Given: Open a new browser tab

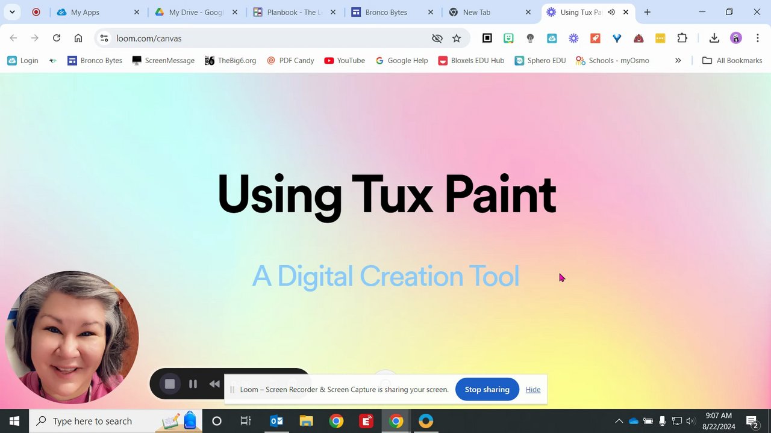Looking at the screenshot, I should tap(648, 12).
